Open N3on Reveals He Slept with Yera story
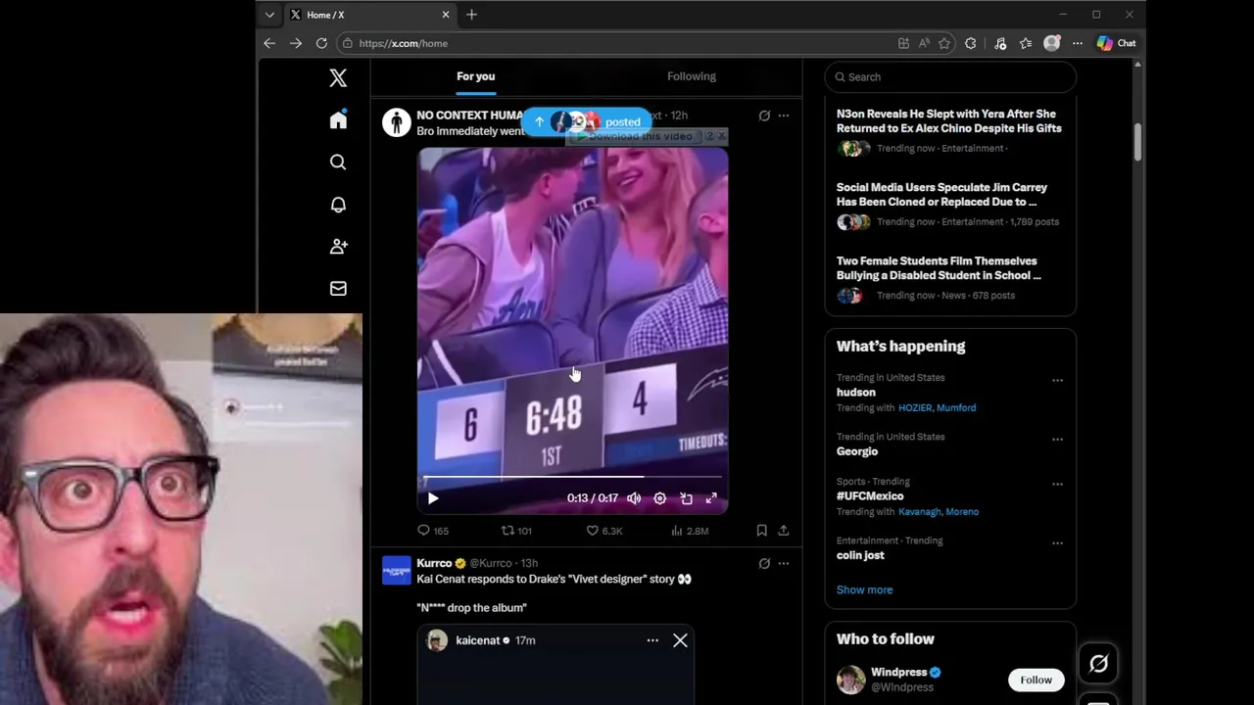The image size is (1254, 705). point(949,120)
